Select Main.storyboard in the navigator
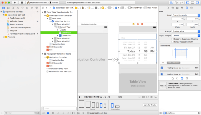The image size is (201, 115). coord(14,21)
